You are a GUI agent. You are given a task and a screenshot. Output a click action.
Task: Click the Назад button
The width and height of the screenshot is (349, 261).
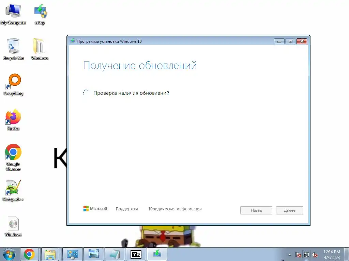tap(256, 210)
